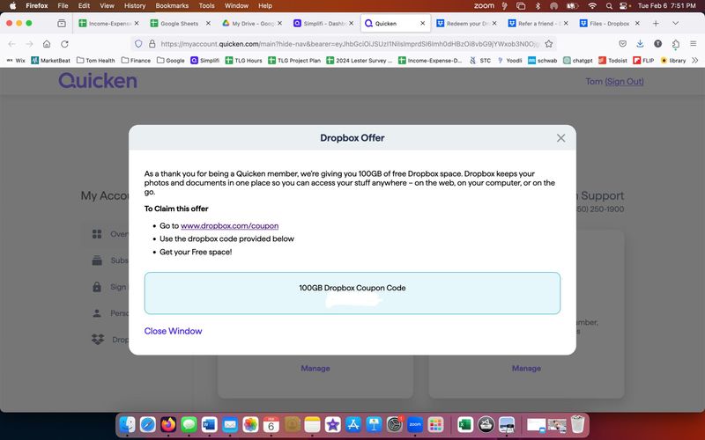Viewport: 705px width, 440px height.
Task: Switch to the Refer a friend tab
Action: (x=538, y=24)
